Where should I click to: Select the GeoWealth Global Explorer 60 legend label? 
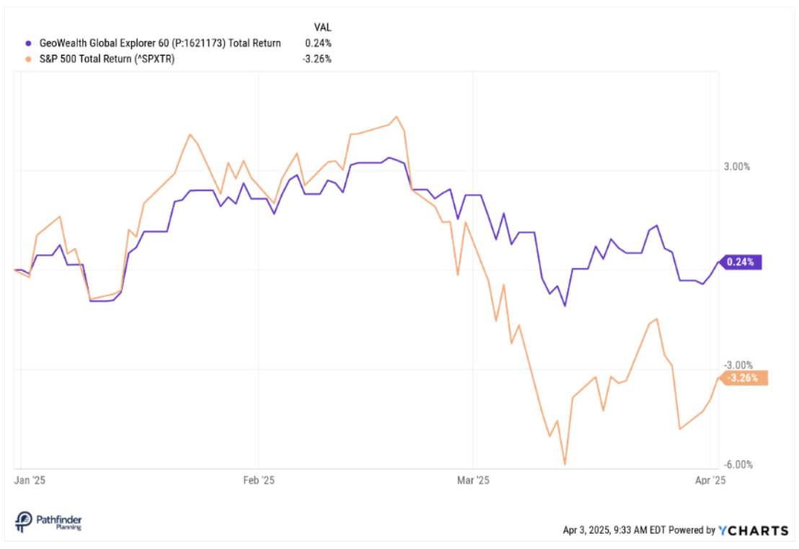pyautogui.click(x=159, y=43)
